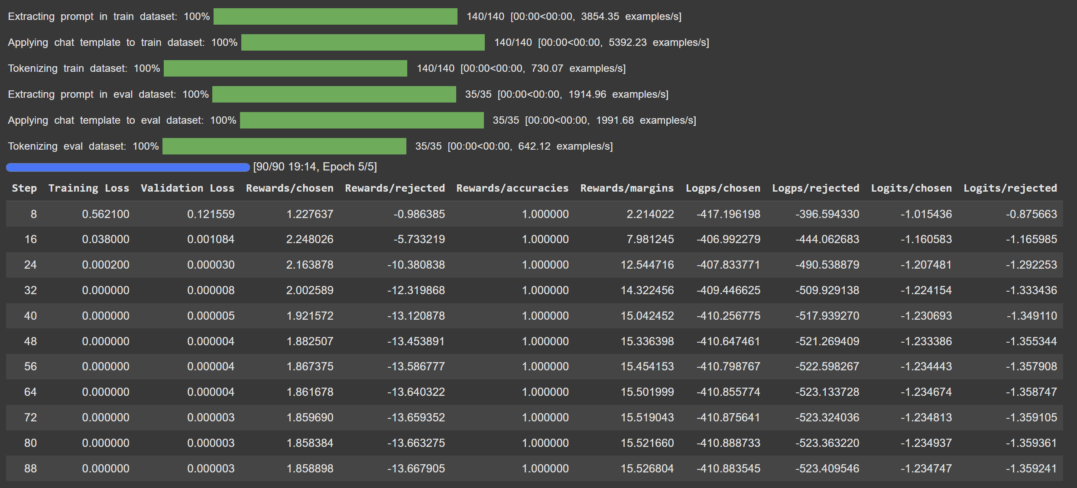Click the Rewards/rejected column header
The width and height of the screenshot is (1077, 488).
click(395, 188)
